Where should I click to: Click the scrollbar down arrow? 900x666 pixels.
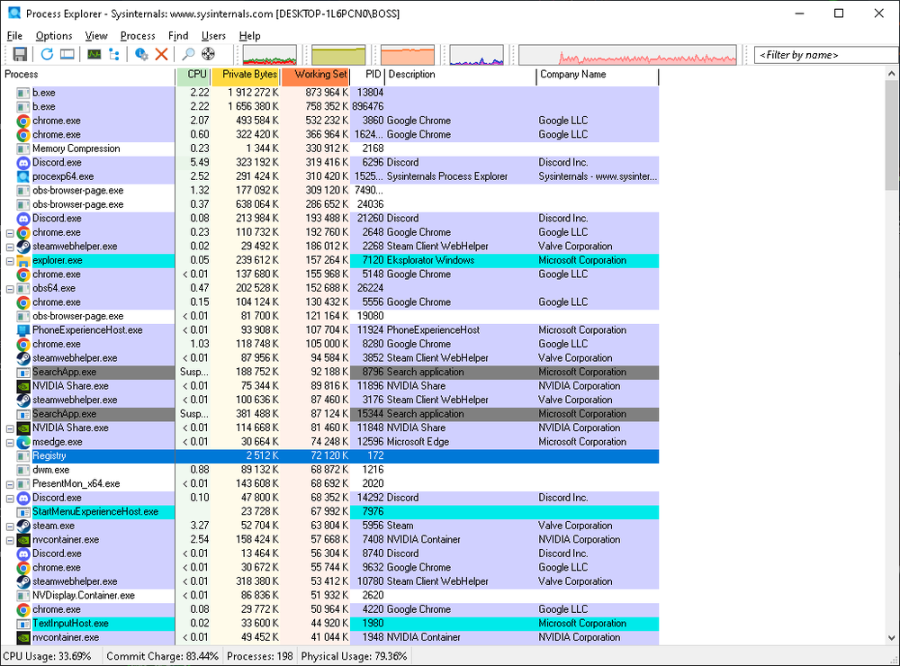891,638
